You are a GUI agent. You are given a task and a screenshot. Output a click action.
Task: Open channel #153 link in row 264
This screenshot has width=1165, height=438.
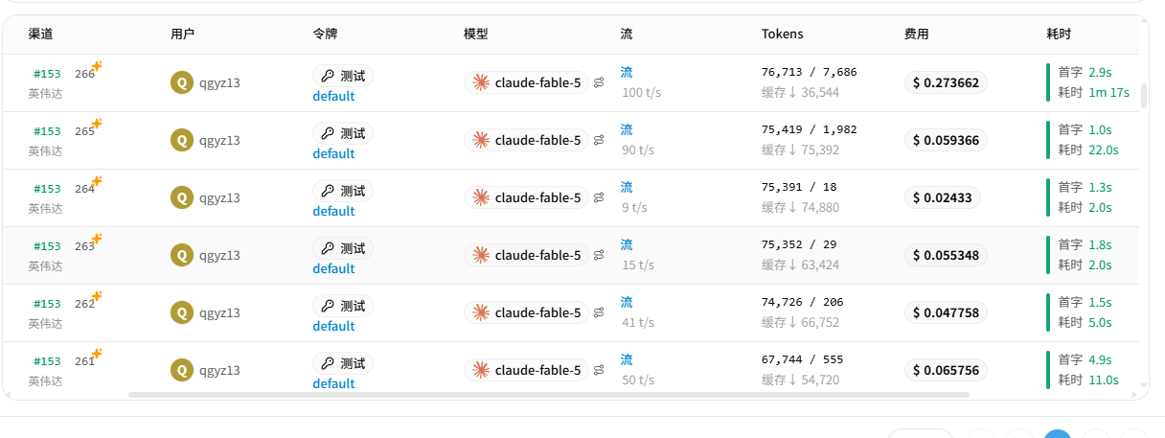[47, 189]
